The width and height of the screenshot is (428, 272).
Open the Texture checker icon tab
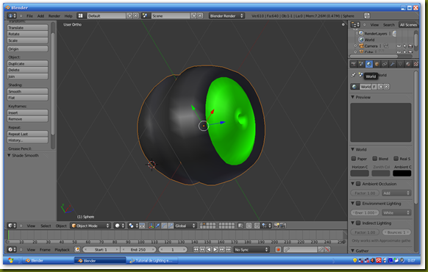pos(415,64)
